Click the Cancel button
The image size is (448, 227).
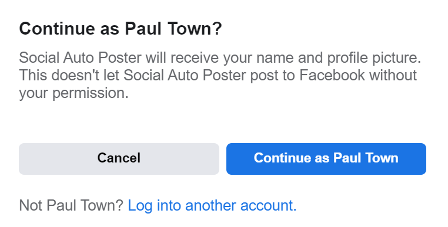(x=119, y=159)
